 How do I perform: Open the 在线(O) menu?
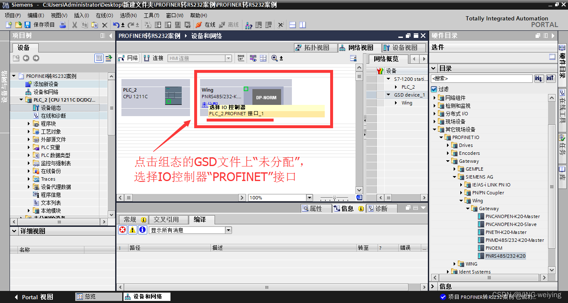tap(104, 15)
